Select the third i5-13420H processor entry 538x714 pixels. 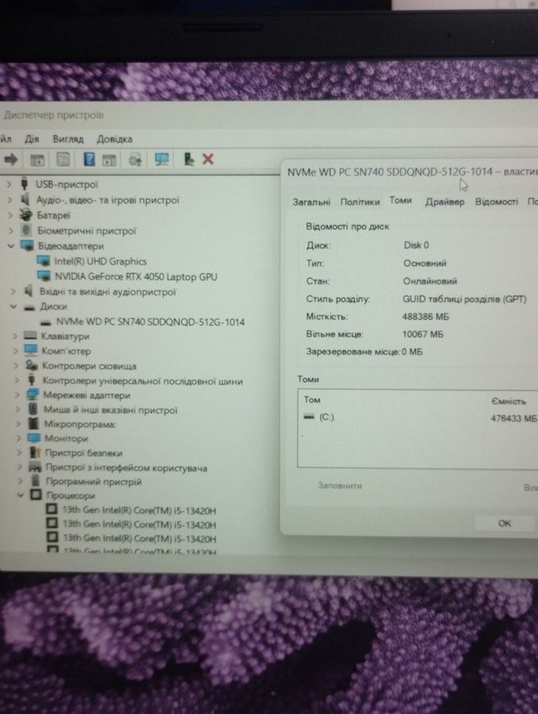click(139, 538)
